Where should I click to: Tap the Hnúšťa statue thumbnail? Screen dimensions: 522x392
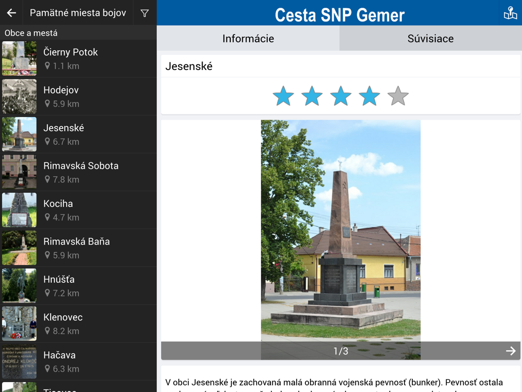click(19, 286)
